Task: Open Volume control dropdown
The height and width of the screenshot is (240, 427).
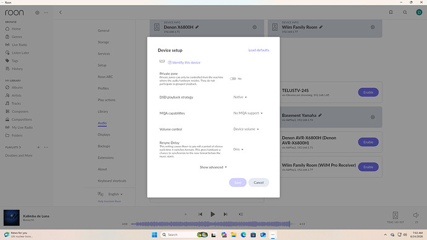Action: pyautogui.click(x=246, y=129)
